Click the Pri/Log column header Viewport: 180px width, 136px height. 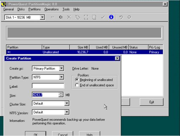pyautogui.click(x=155, y=47)
